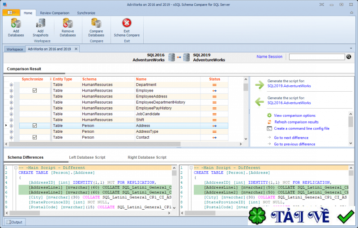Viewport: 358px width, 228px height.
Task: Toggle Synchronize checkbox for Contact row
Action: [34, 138]
